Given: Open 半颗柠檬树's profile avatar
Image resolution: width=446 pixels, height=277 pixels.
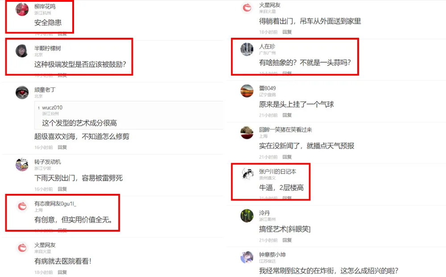Looking at the screenshot, I should pyautogui.click(x=22, y=51).
